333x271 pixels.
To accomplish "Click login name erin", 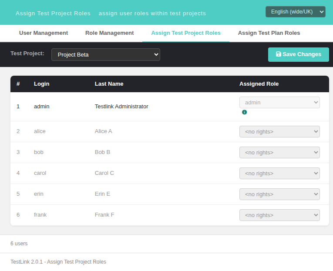I will point(39,194).
